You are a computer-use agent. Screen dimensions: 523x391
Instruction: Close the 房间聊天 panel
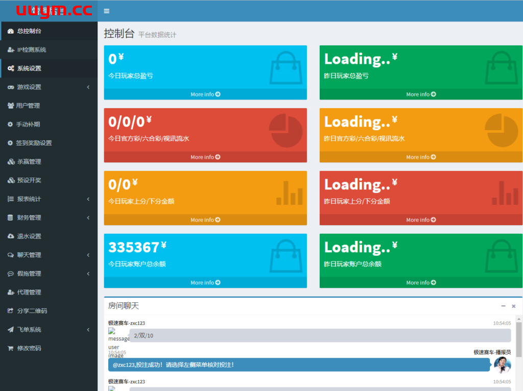tap(514, 306)
